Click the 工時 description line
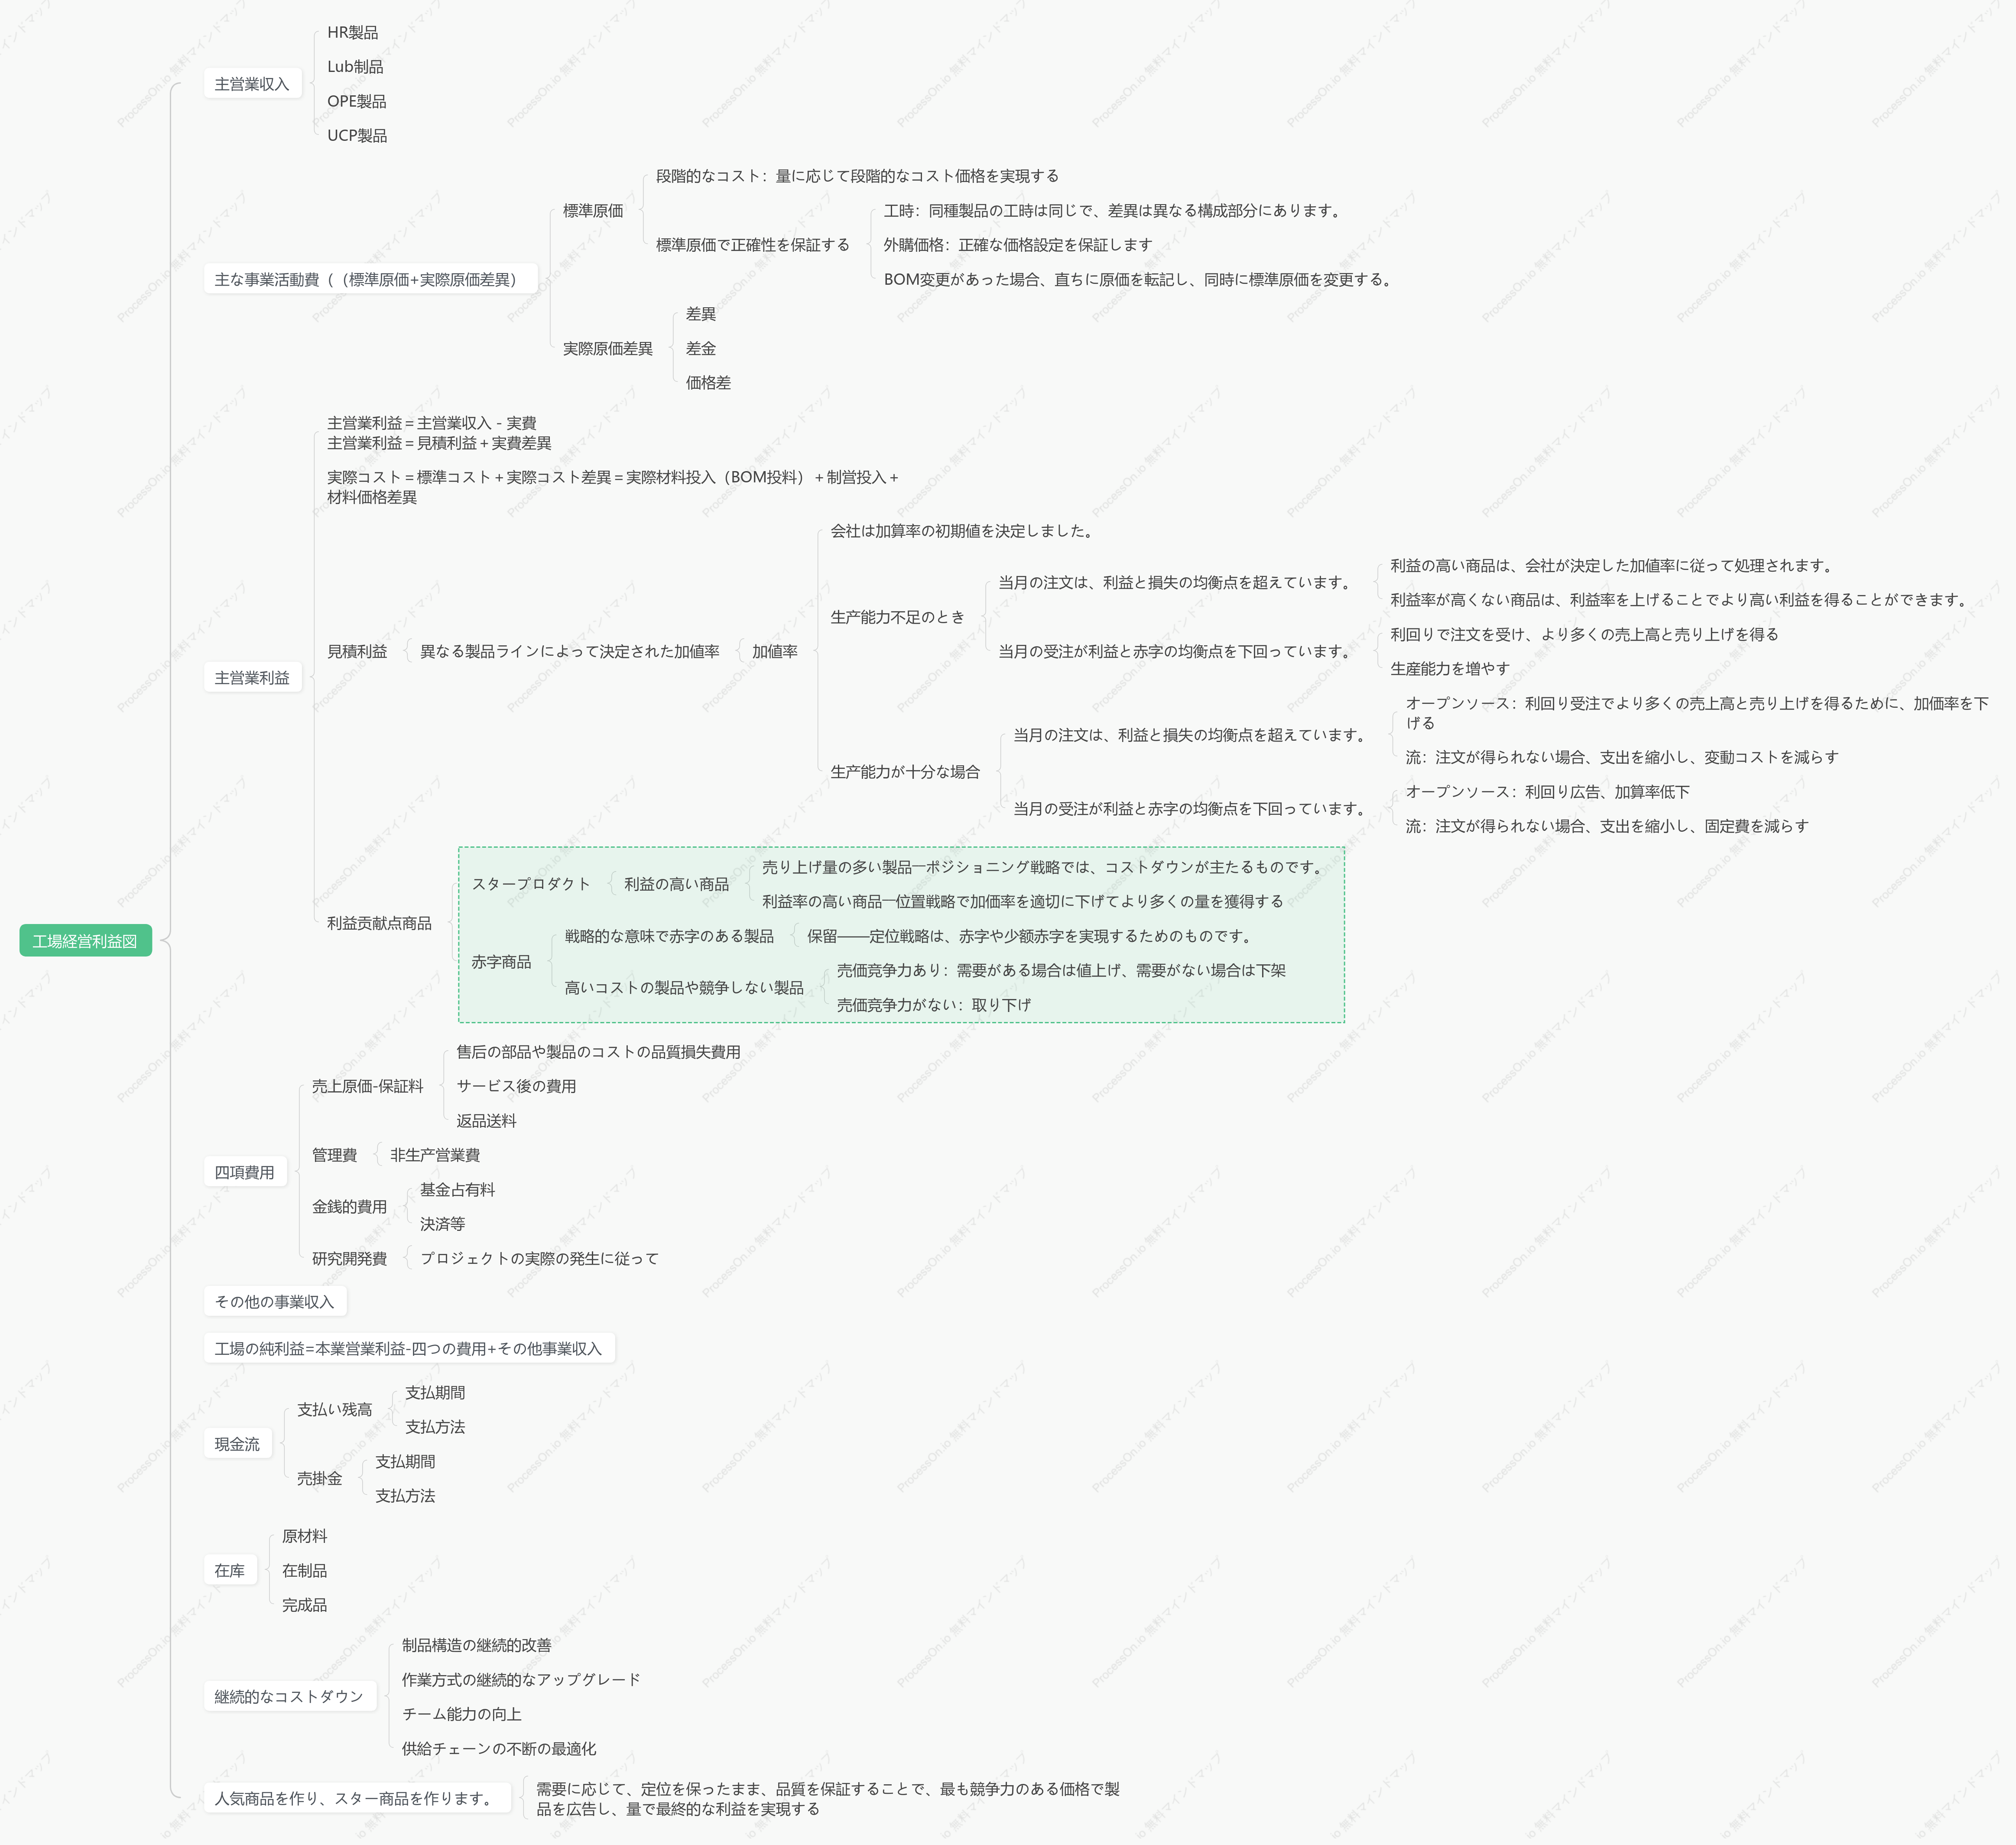 tap(1114, 211)
